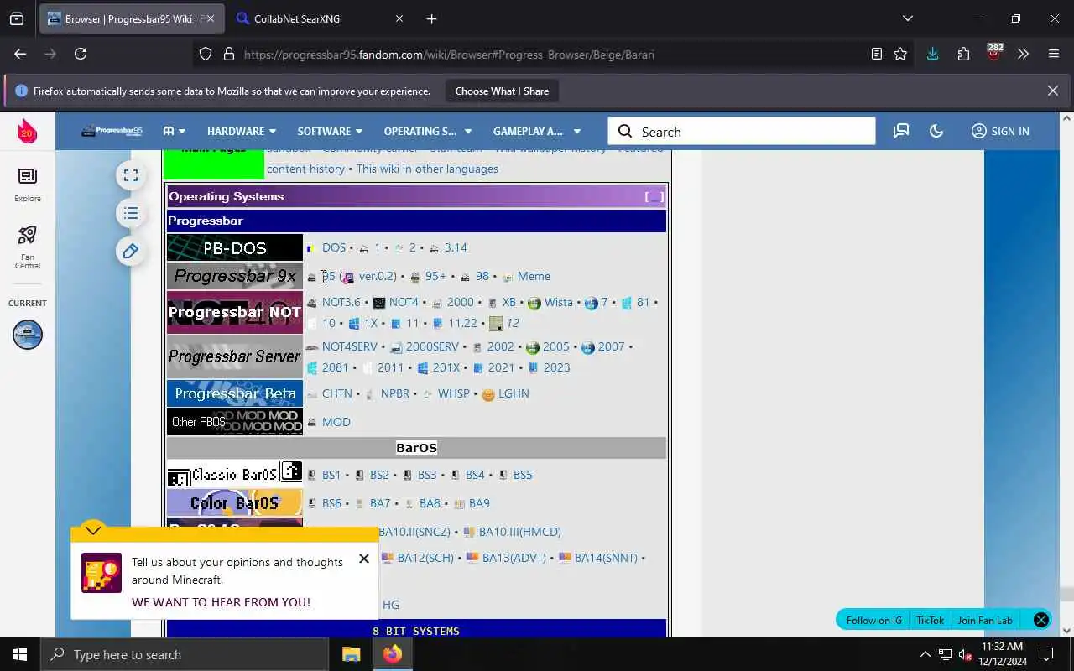Expand the HARDWARE navigation dropdown
1074x671 pixels.
click(x=242, y=131)
